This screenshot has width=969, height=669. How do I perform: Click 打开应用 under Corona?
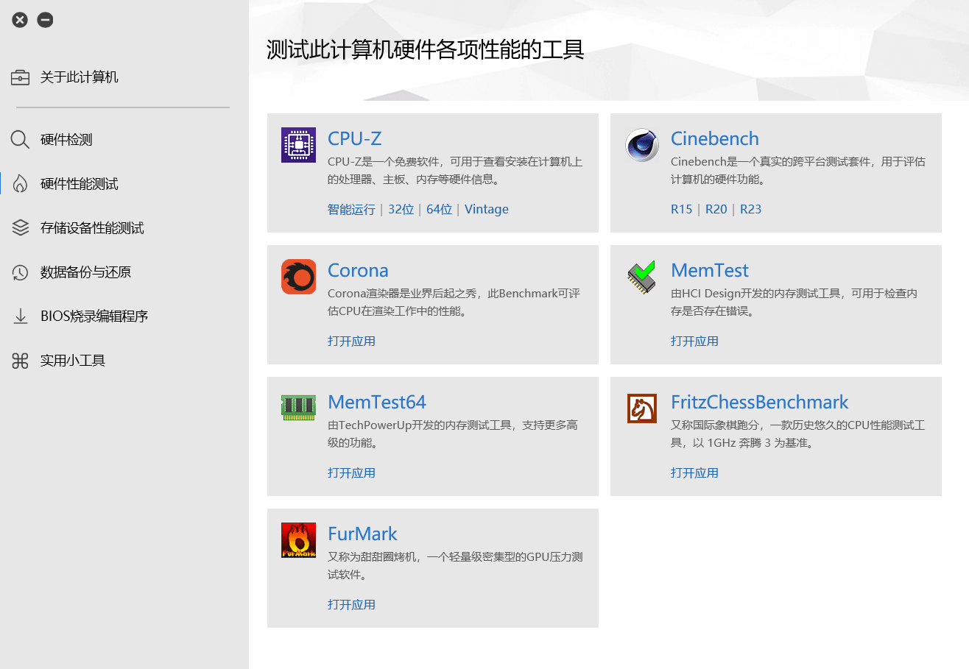pos(351,341)
